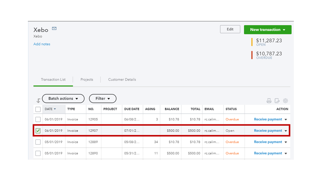322x181 pixels.
Task: Click the Xebo customer name heading
Action: click(x=41, y=30)
